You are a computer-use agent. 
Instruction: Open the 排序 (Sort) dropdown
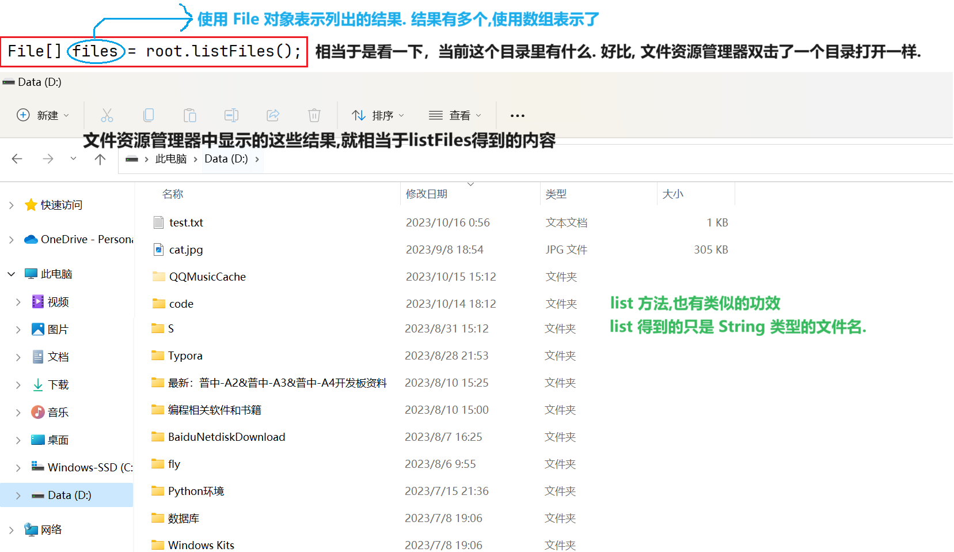[378, 115]
